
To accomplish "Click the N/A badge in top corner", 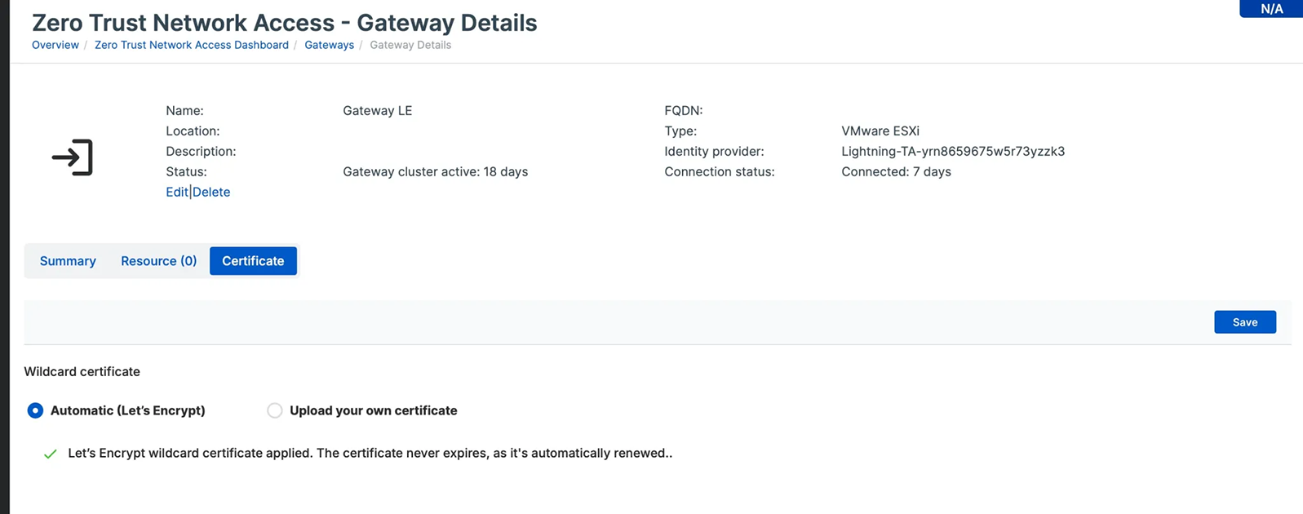I will (x=1270, y=9).
